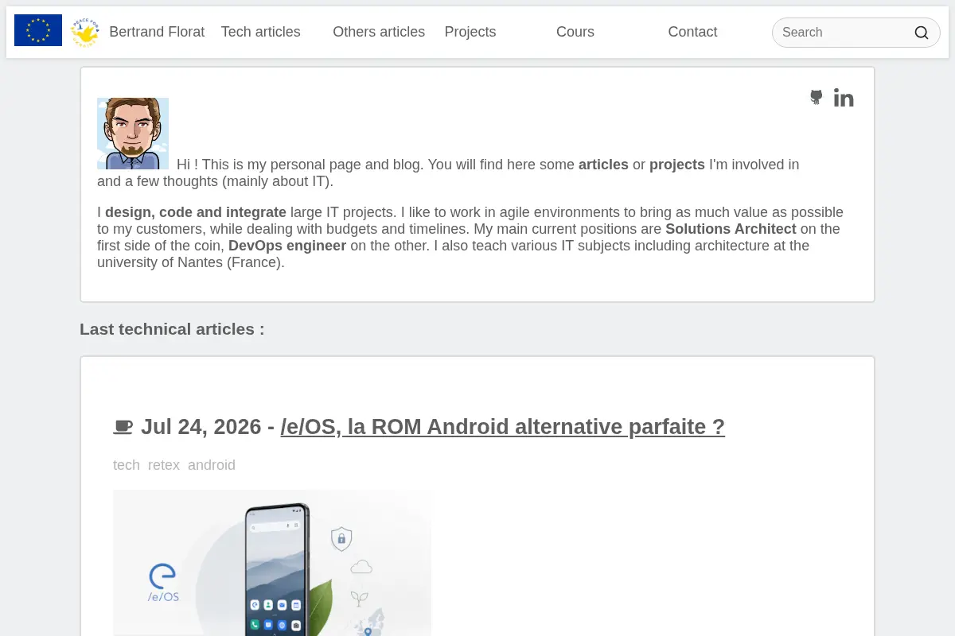
Task: Click the 'Jul 24, 2026' article date
Action: [201, 427]
